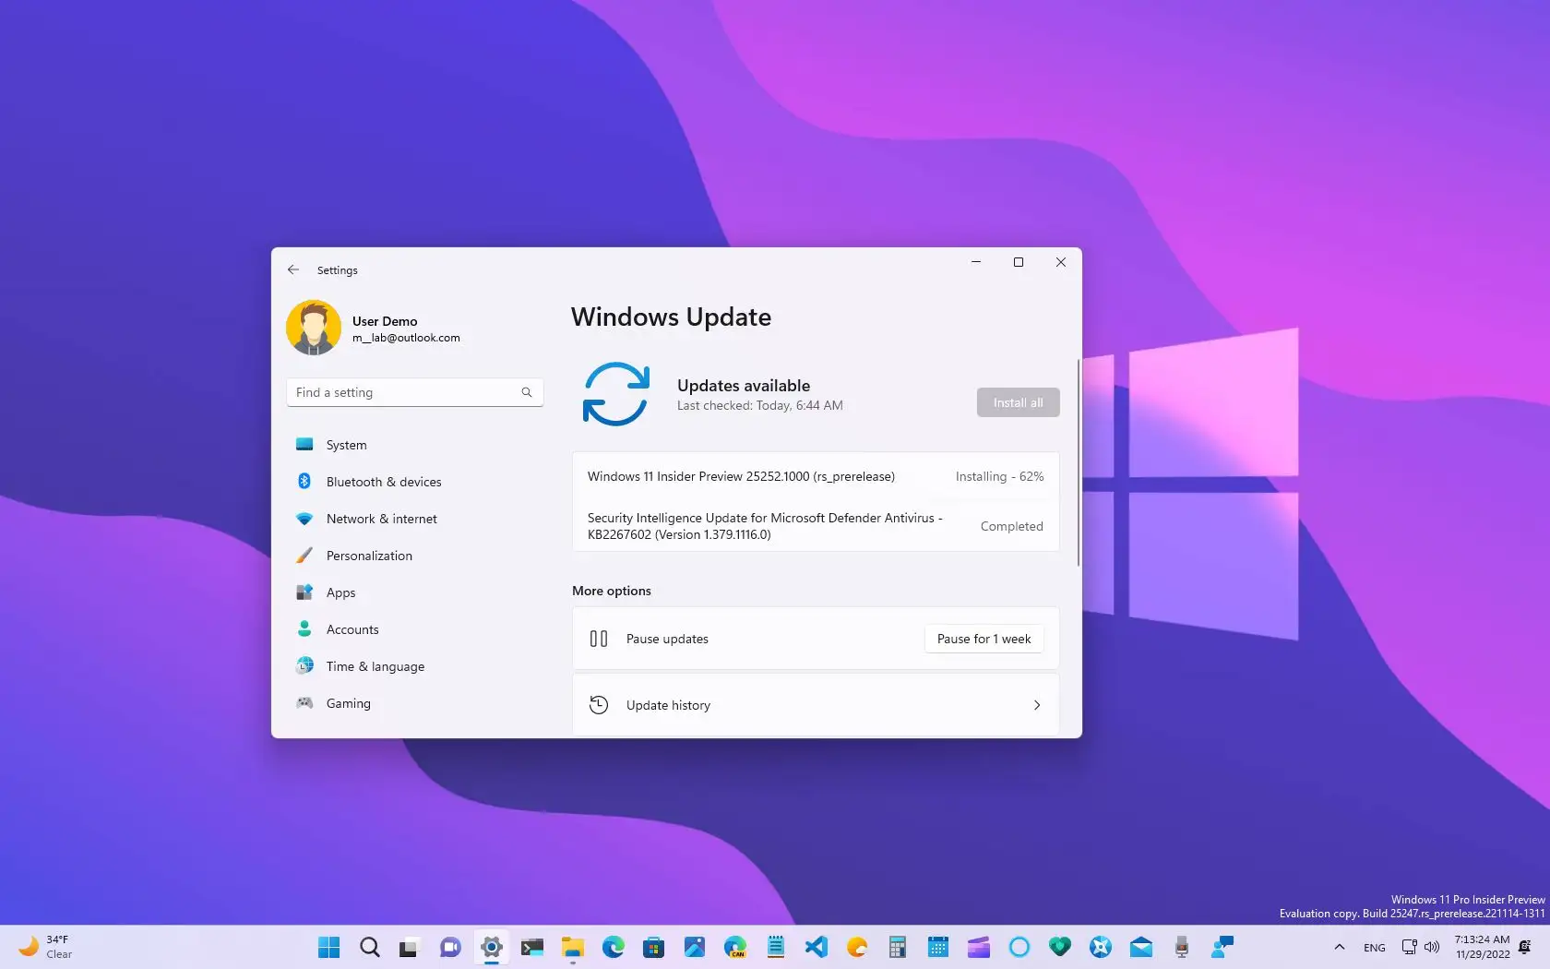Select Time & language in the sidebar
Viewport: 1550px width, 969px height.
click(414, 666)
